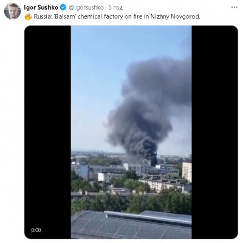The width and height of the screenshot is (240, 243).
Task: Click the 0:08 video duration label
Action: 36,230
